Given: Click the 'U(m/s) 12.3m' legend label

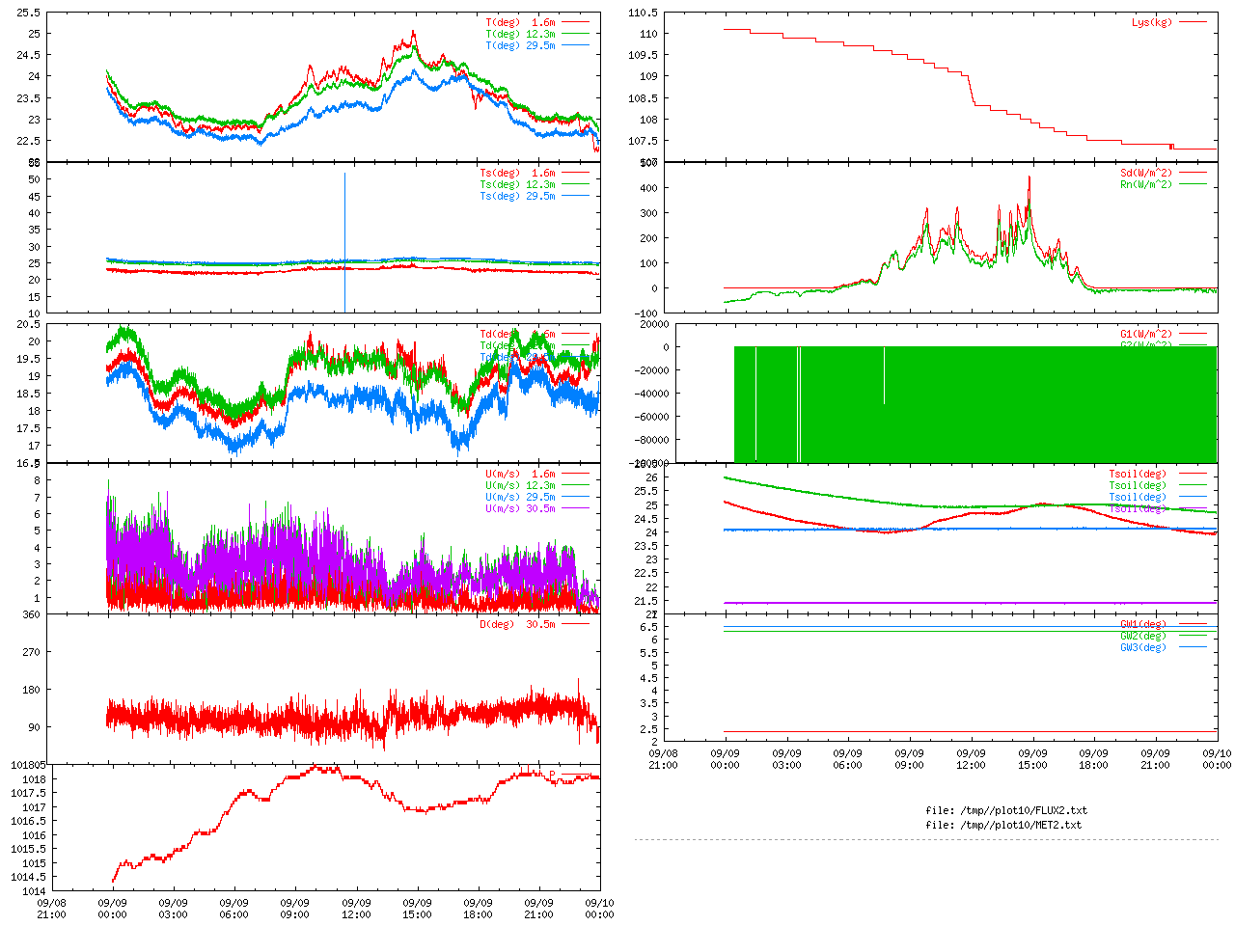Looking at the screenshot, I should click(x=521, y=486).
